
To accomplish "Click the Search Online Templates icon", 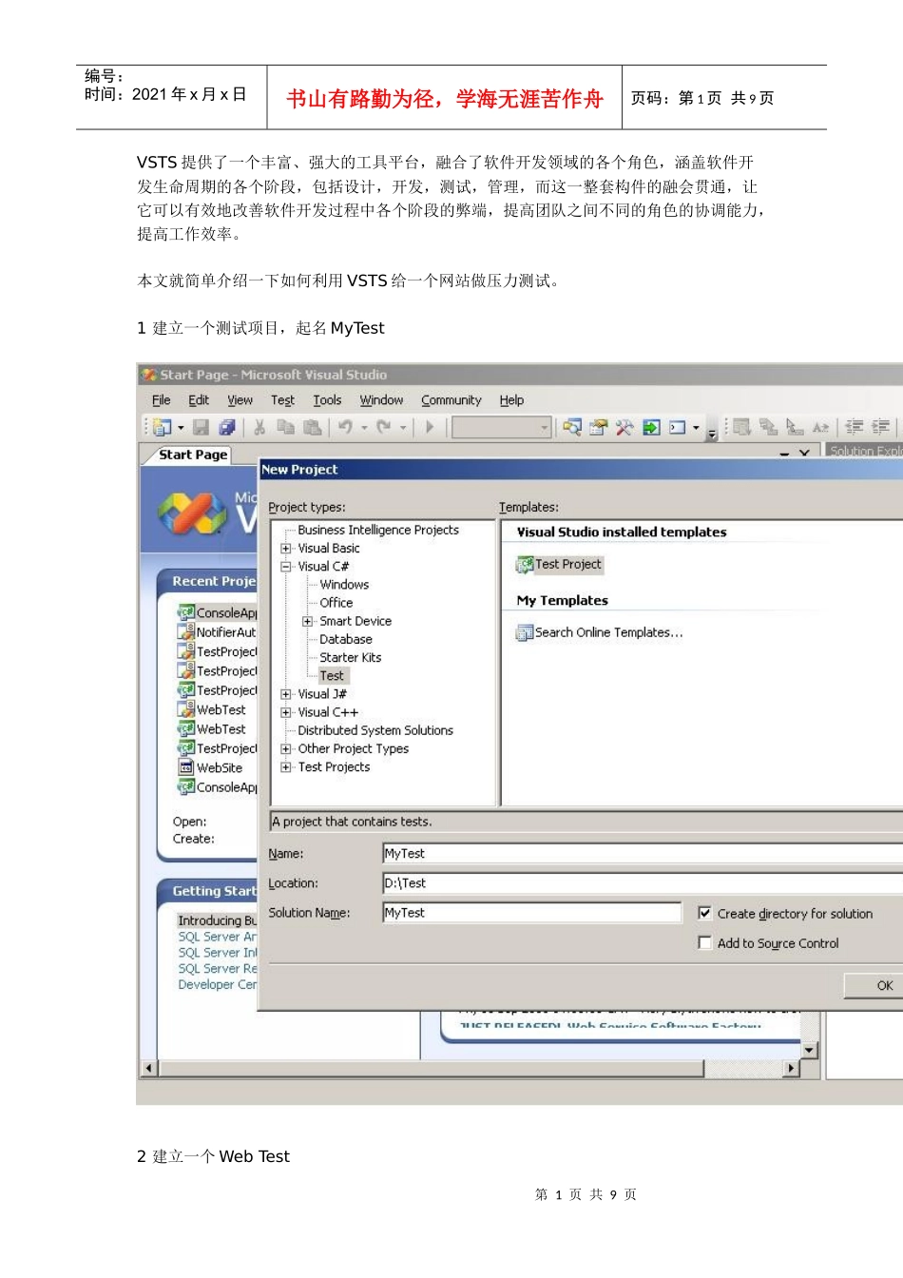I will point(525,633).
